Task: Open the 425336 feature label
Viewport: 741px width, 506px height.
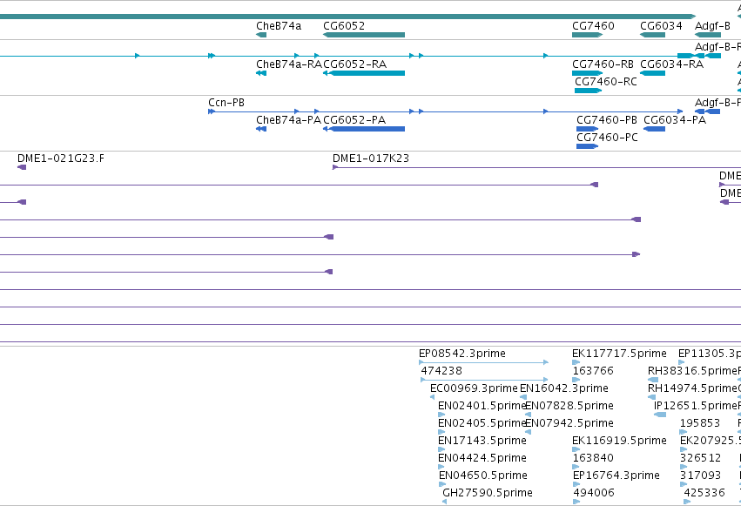Action: coord(704,493)
